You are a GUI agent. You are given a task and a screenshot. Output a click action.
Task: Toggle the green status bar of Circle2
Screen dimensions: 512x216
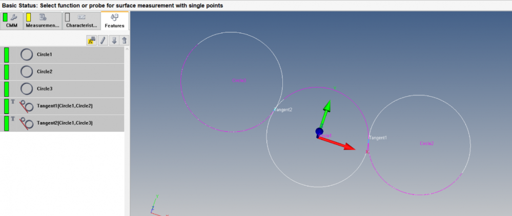[x=7, y=71]
